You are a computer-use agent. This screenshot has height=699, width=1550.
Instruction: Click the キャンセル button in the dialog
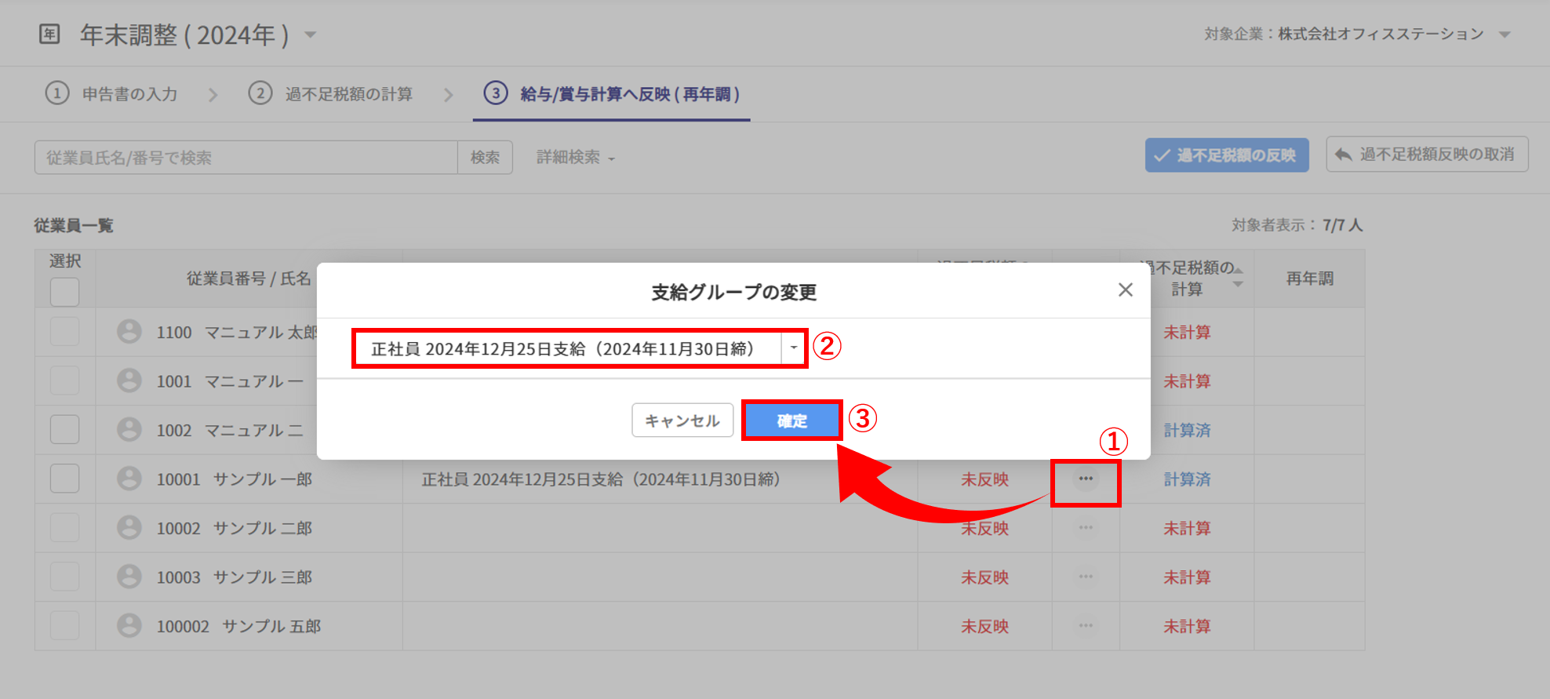click(682, 420)
